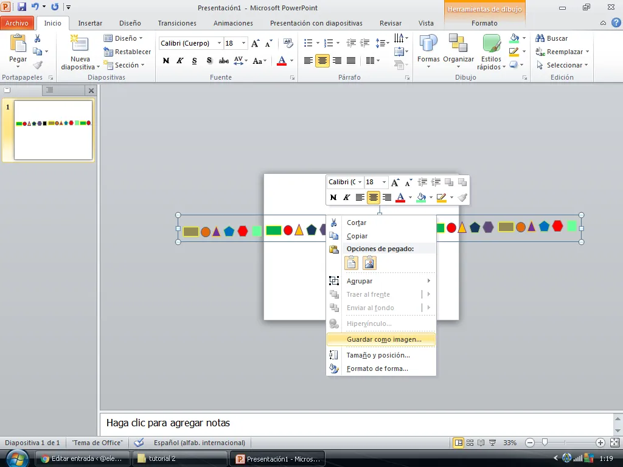
Task: Click the Format Painter brush in Portapapeles
Action: pyautogui.click(x=38, y=64)
